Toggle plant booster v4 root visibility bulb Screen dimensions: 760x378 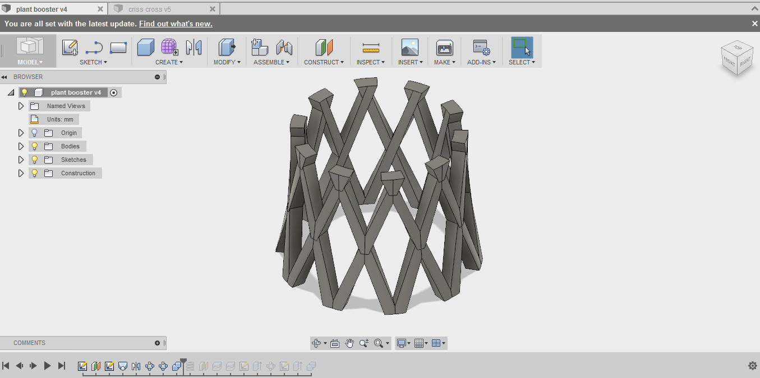coord(24,92)
